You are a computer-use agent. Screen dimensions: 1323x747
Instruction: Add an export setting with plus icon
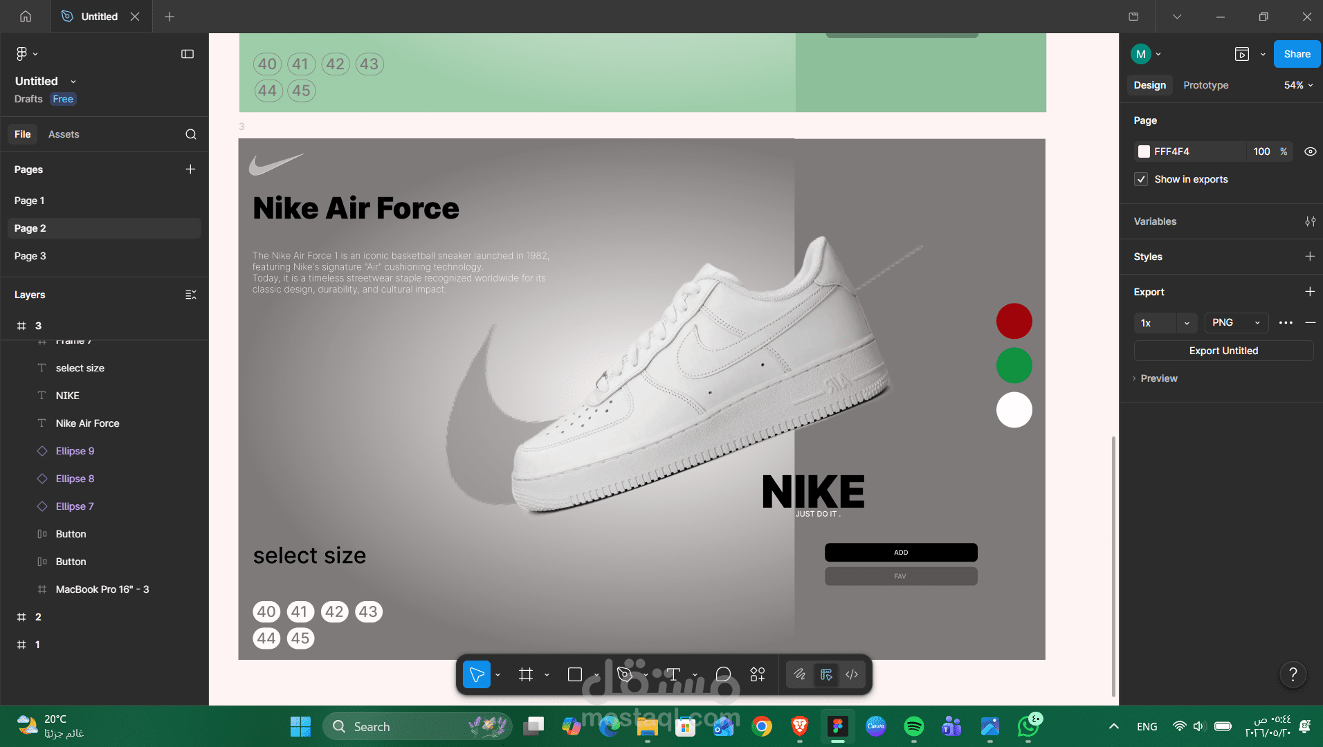[1310, 292]
